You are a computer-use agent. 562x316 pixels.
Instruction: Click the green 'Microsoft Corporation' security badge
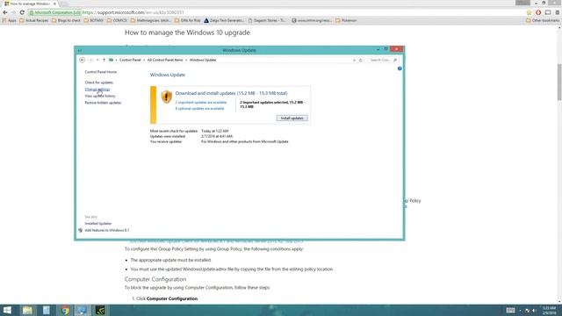(54, 12)
